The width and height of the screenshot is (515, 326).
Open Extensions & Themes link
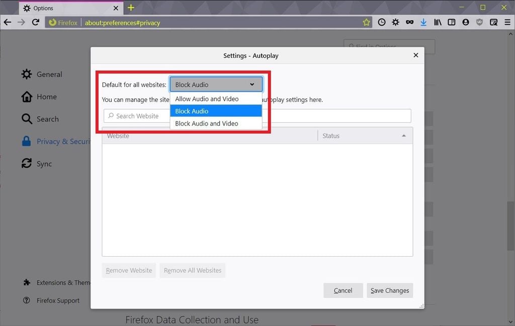point(57,282)
